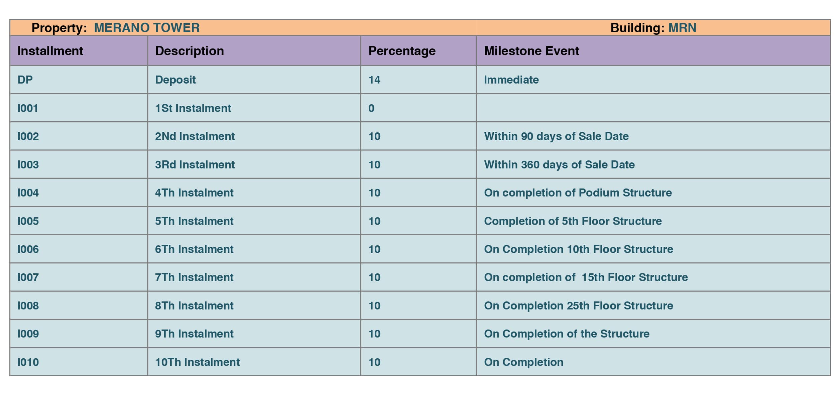The width and height of the screenshot is (838, 393).
Task: Select the I007 installment code
Action: (x=28, y=277)
